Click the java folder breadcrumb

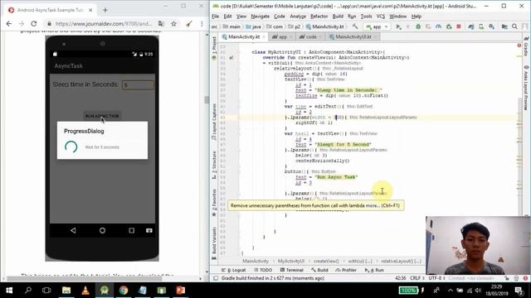(254, 26)
